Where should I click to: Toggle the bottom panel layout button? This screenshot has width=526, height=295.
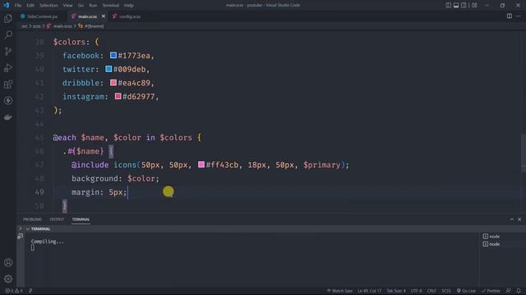point(456,5)
